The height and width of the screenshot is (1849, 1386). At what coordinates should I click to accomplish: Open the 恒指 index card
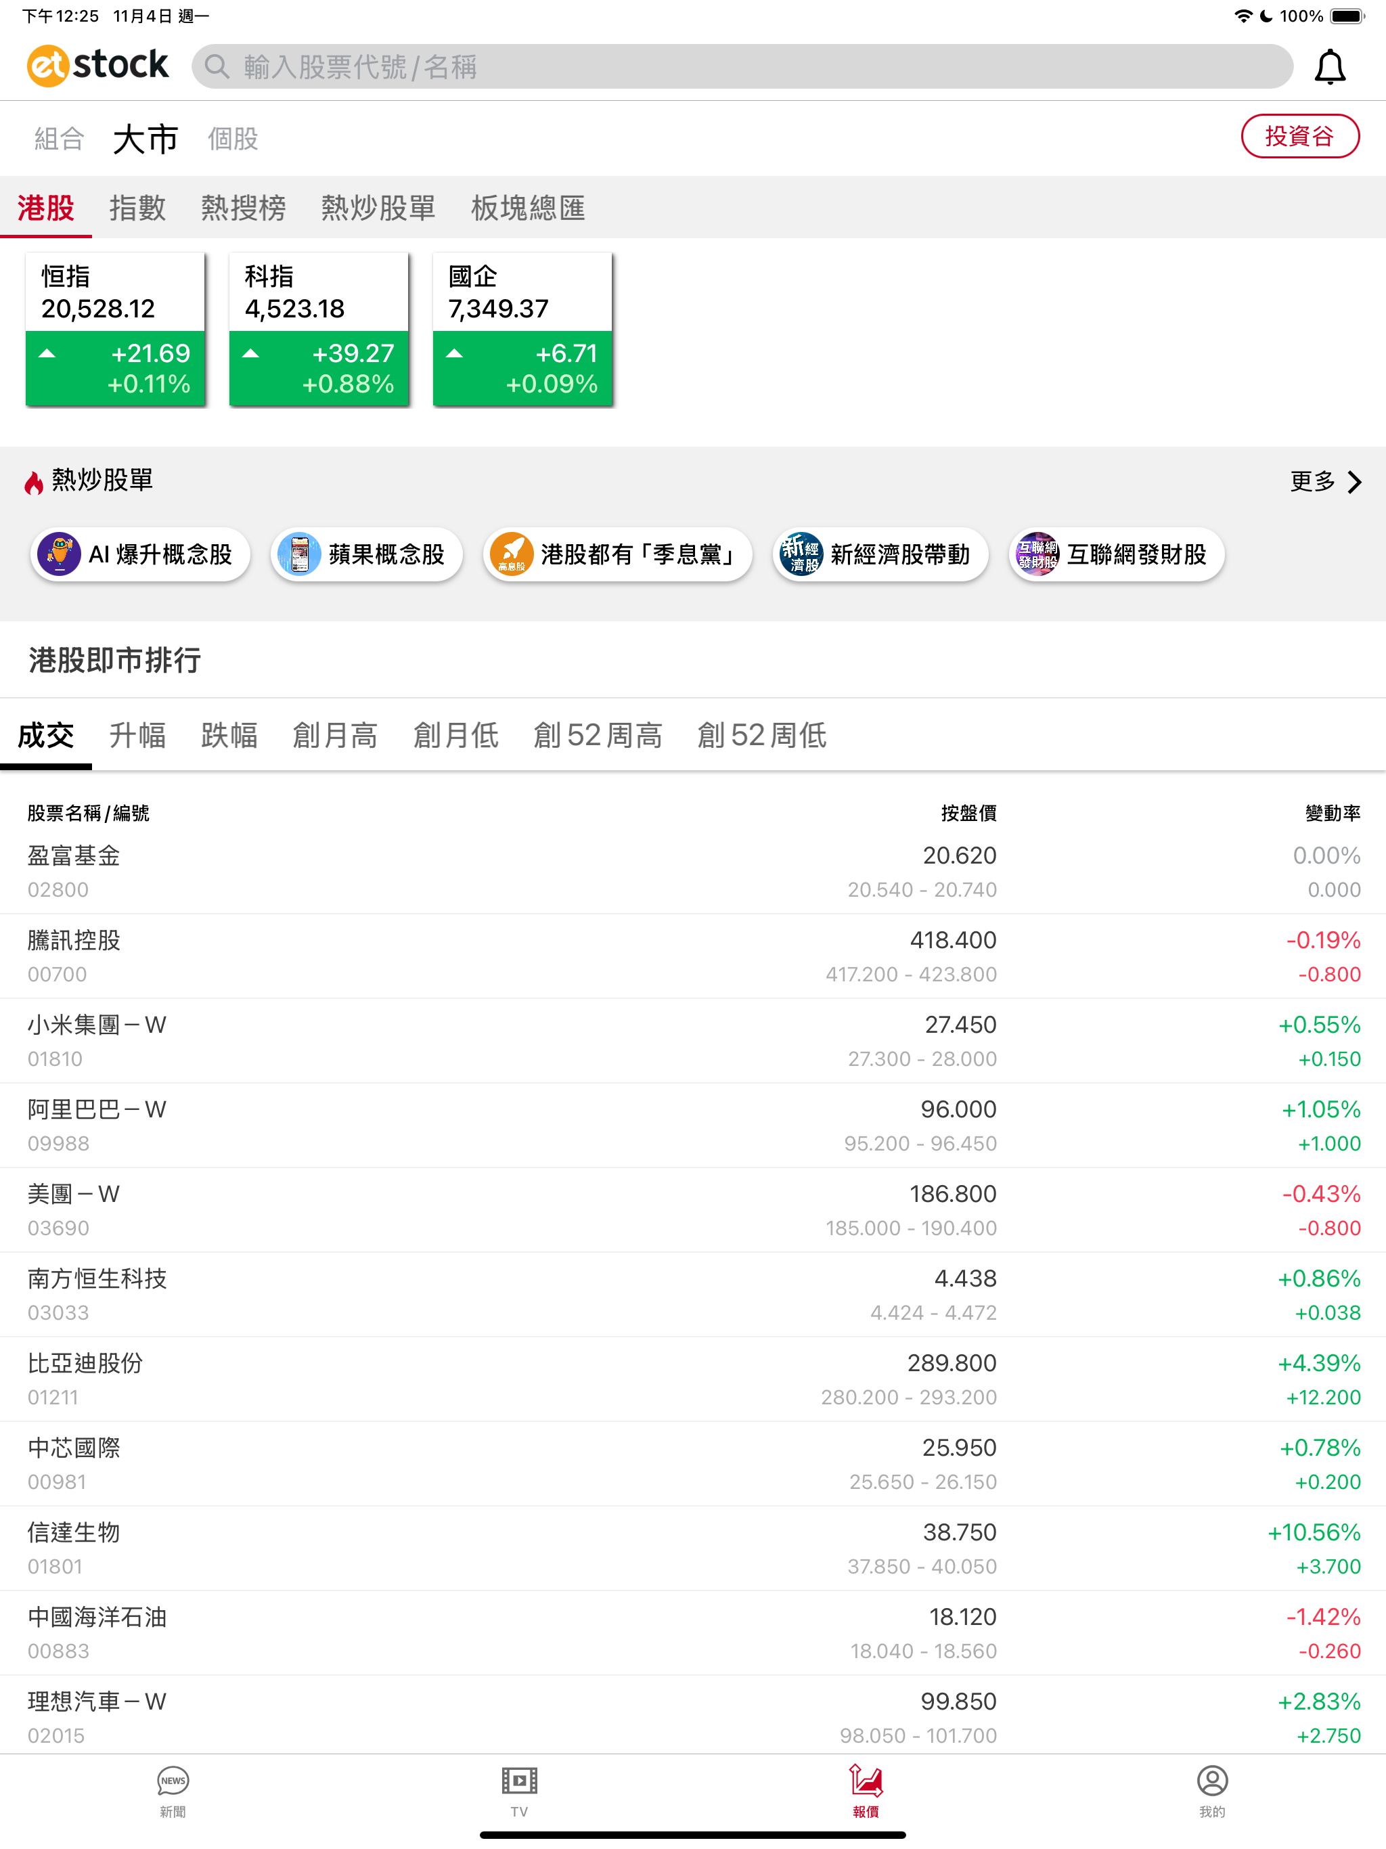click(115, 330)
